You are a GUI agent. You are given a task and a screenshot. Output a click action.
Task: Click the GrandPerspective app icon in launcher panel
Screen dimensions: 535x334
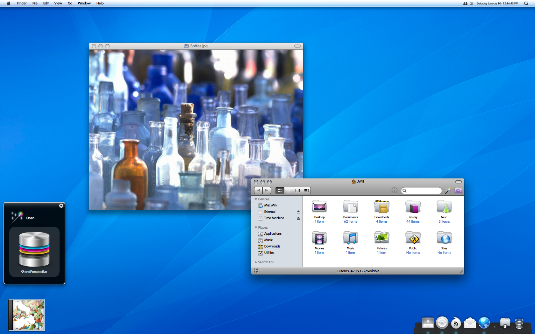click(34, 249)
